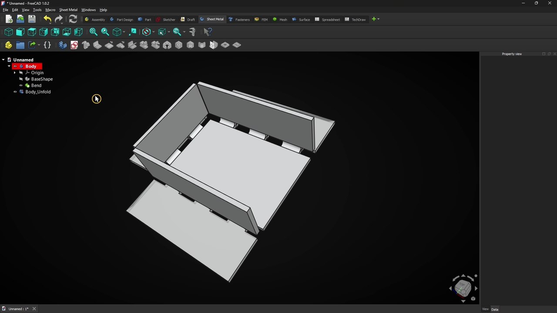This screenshot has height=313, width=557.
Task: Open the Edit menu
Action: pos(15,10)
